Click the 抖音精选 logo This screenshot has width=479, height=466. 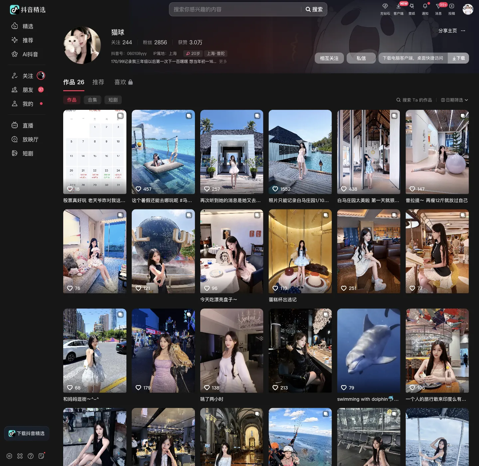tap(28, 10)
